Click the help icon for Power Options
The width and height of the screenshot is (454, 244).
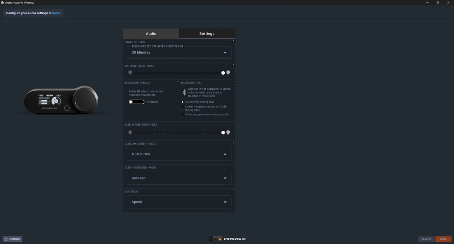click(x=233, y=41)
